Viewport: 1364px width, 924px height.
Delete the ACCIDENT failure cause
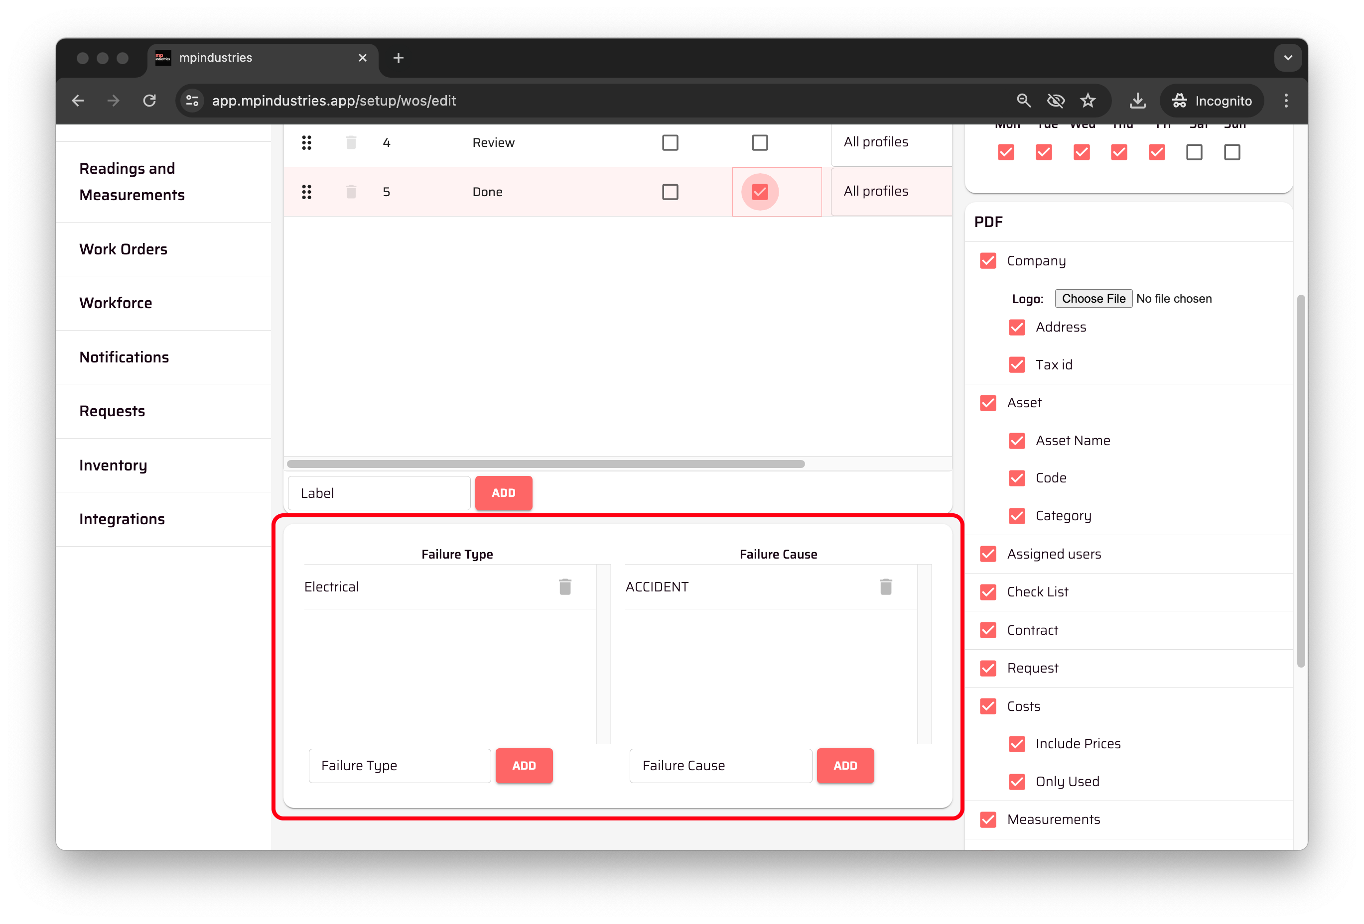coord(885,586)
